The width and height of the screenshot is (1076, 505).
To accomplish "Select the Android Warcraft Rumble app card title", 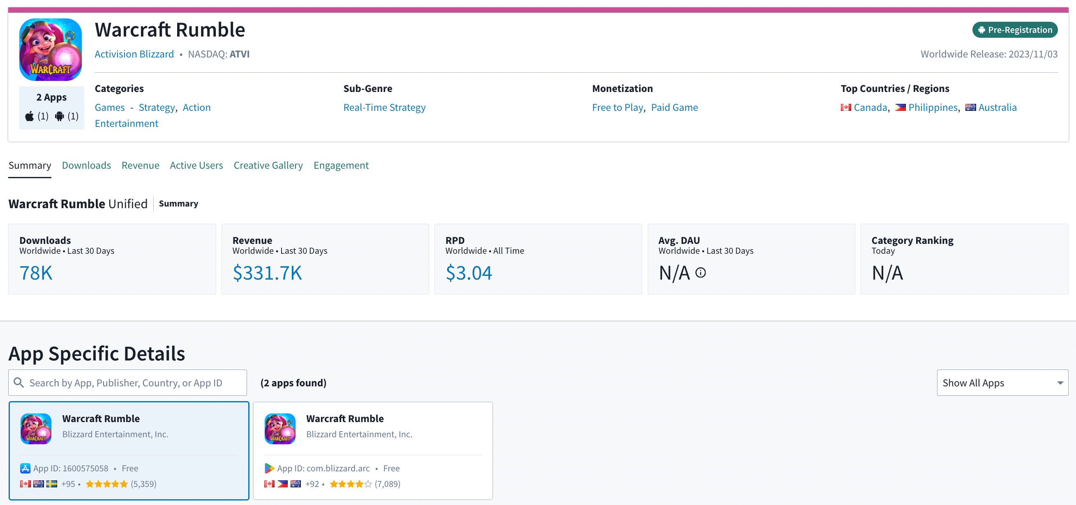I will 344,418.
